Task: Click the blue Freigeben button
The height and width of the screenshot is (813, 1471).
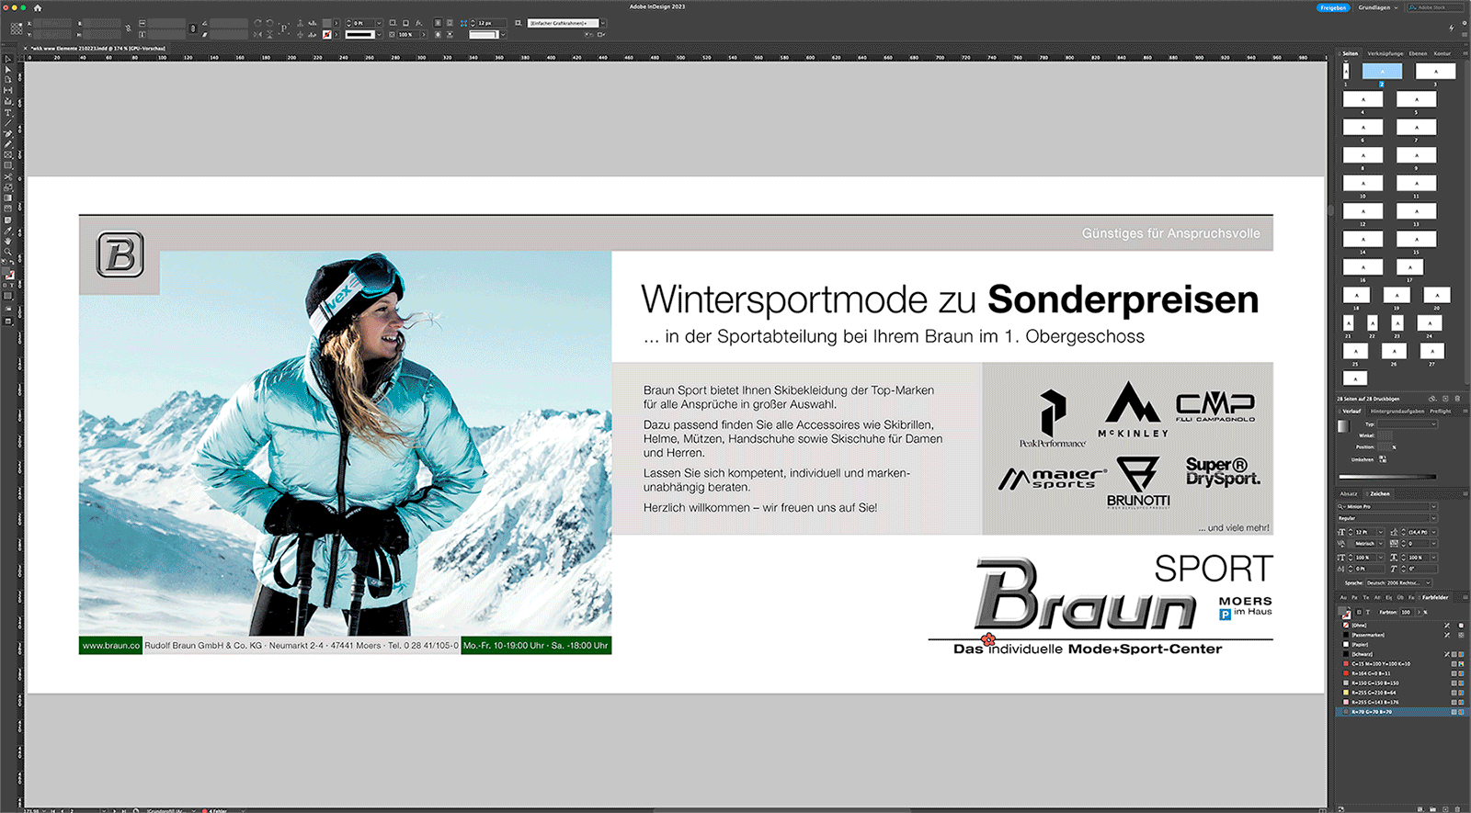Action: coord(1332,7)
